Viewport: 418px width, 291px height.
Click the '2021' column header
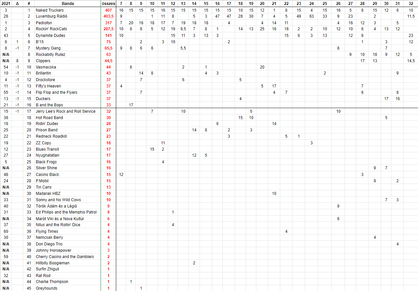point(6,4)
